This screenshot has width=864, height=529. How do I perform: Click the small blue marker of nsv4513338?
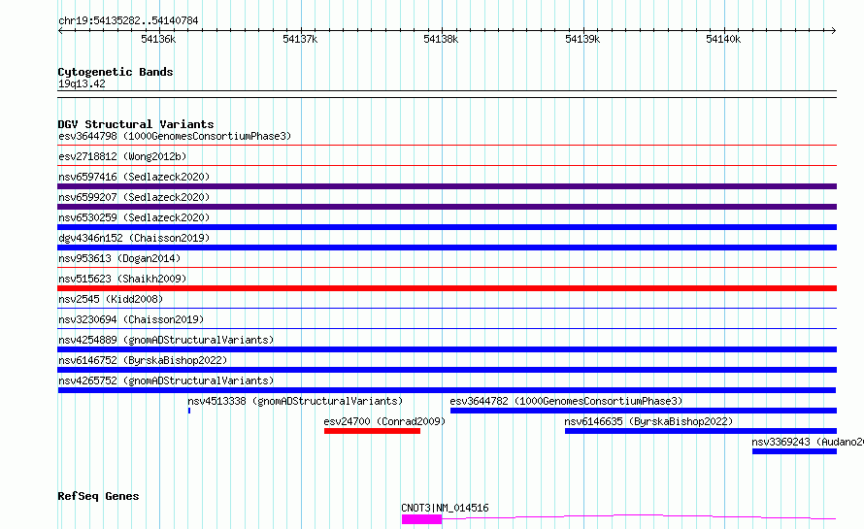pos(189,411)
